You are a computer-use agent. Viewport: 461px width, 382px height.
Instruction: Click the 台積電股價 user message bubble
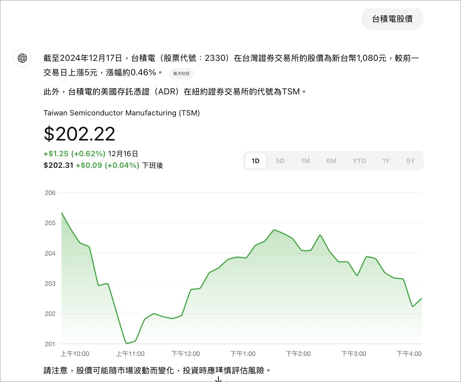[392, 19]
